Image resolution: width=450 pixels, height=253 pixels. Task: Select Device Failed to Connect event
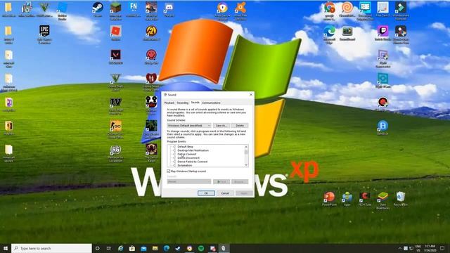point(192,162)
